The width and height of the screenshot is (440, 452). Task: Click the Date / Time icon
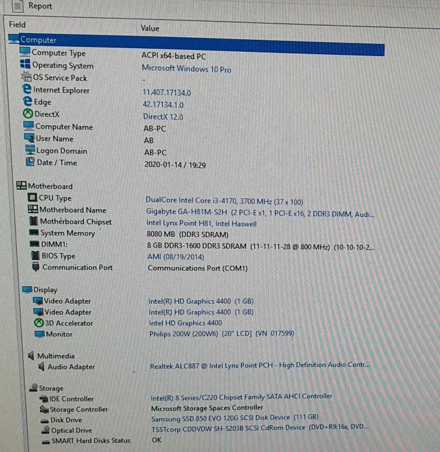point(30,162)
